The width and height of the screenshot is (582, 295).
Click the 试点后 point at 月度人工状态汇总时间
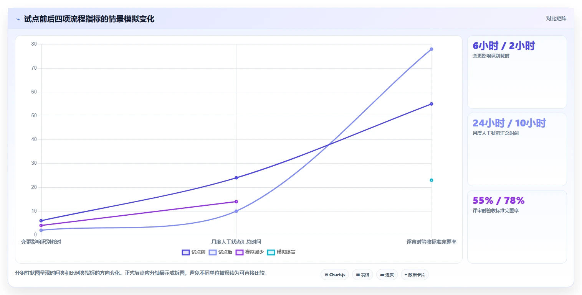tap(236, 211)
